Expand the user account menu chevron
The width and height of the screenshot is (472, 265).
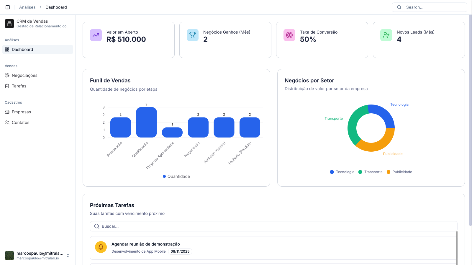tap(68, 256)
